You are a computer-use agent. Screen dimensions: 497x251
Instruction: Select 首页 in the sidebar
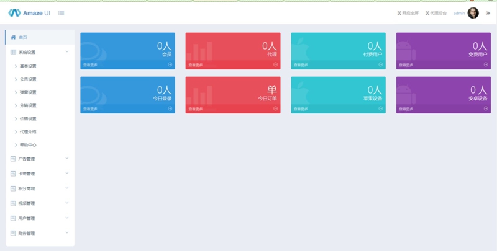pyautogui.click(x=23, y=37)
